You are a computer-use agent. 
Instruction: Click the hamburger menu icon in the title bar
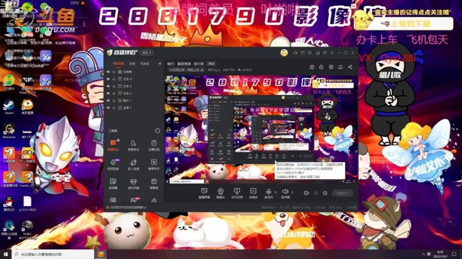(x=331, y=53)
